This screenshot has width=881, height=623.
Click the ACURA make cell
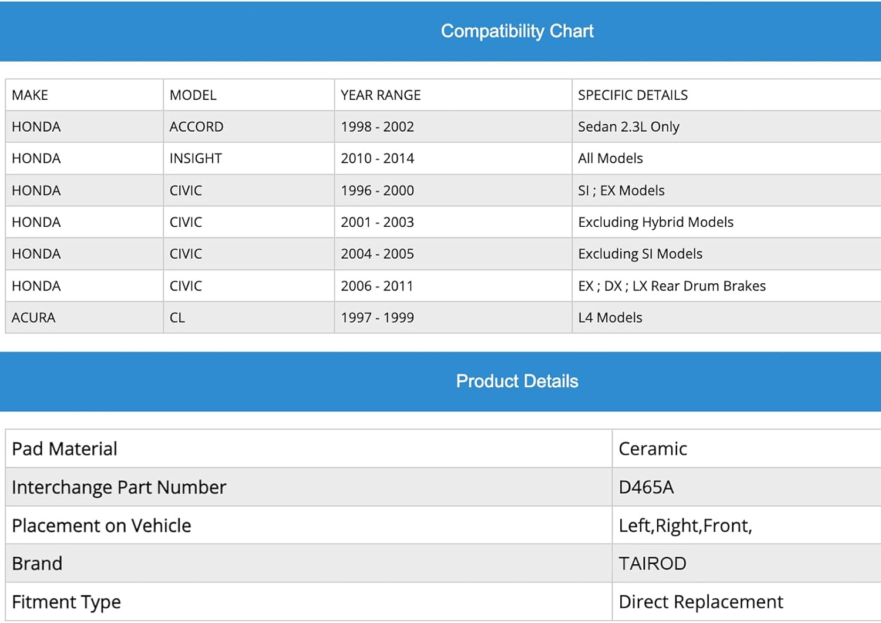(33, 318)
